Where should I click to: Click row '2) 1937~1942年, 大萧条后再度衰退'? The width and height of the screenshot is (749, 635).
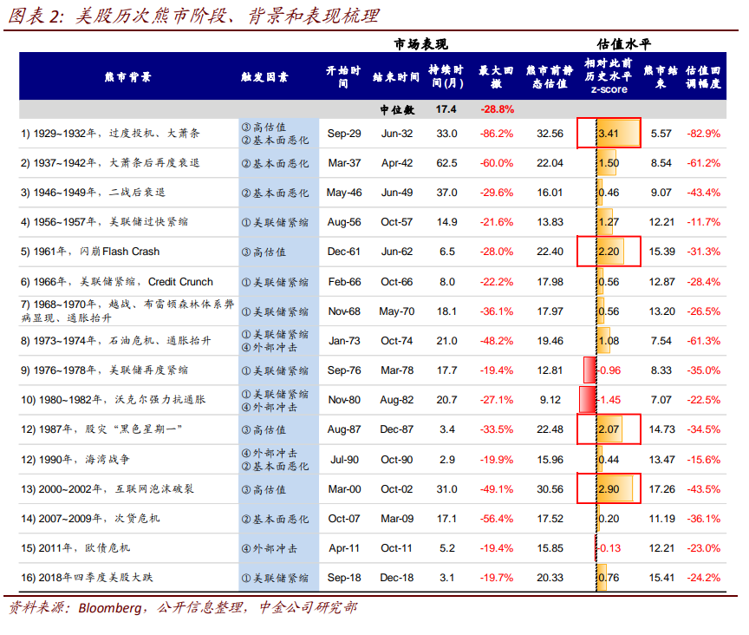coord(110,163)
